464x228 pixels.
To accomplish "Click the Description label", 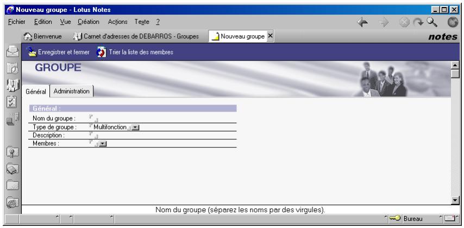I will click(48, 135).
